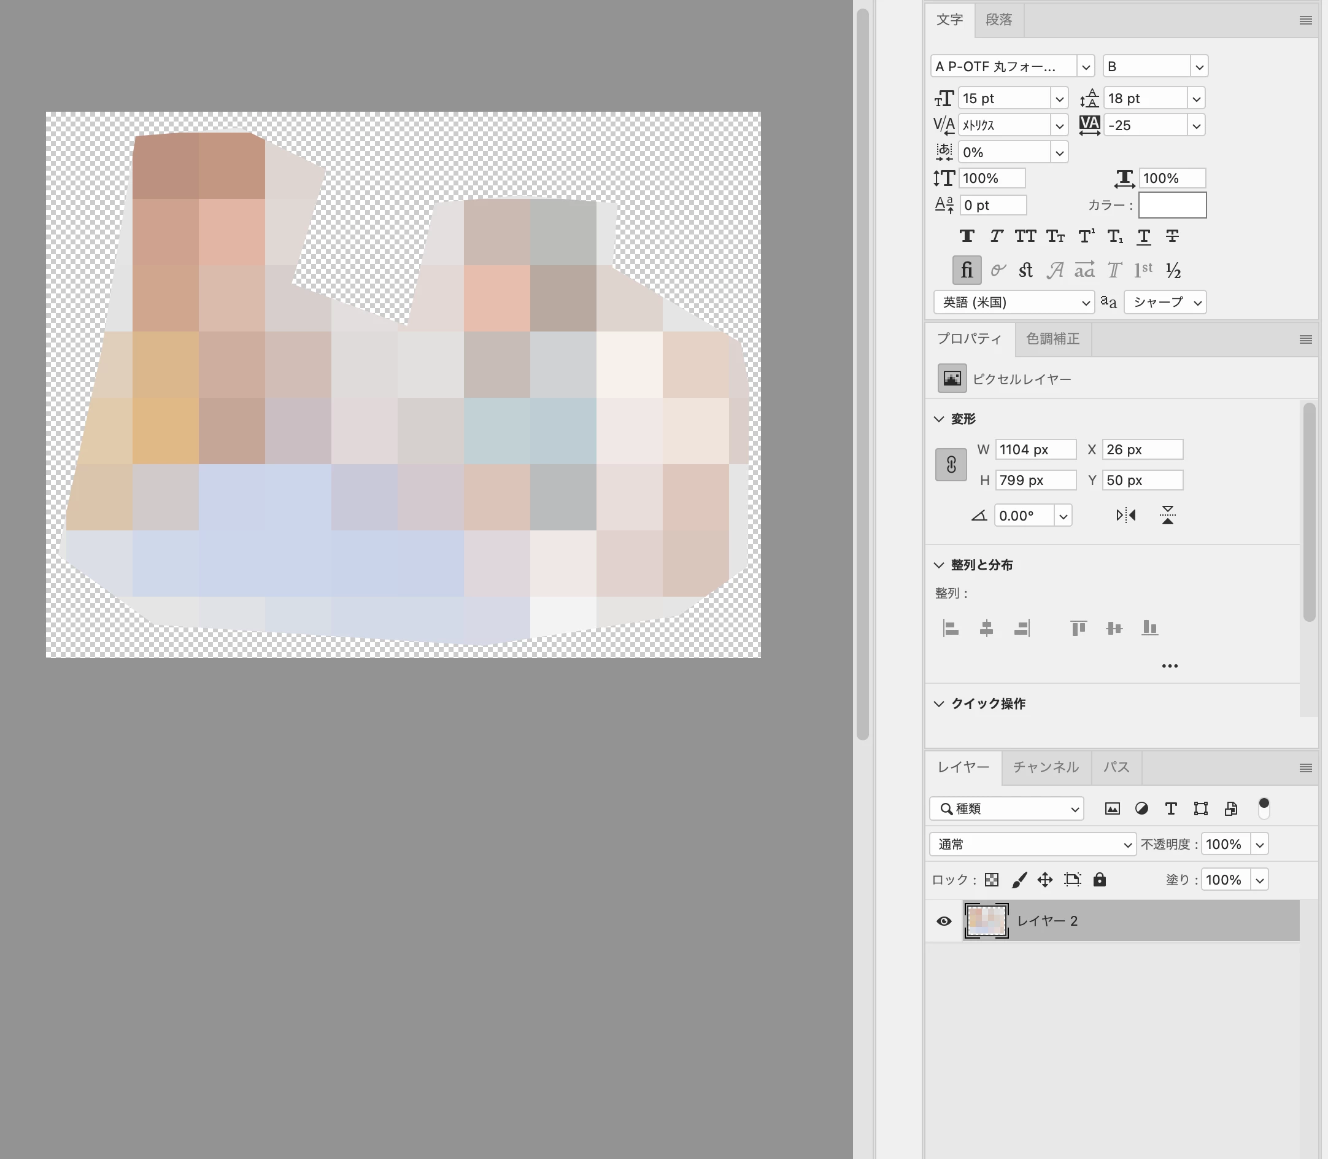
Task: Align left edges in alignment section
Action: pos(951,628)
